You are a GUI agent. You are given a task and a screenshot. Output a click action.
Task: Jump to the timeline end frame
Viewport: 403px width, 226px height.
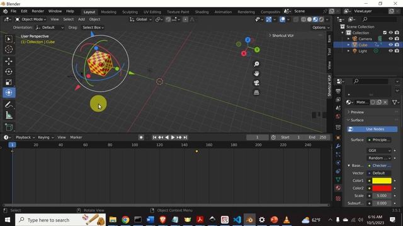pyautogui.click(x=185, y=137)
